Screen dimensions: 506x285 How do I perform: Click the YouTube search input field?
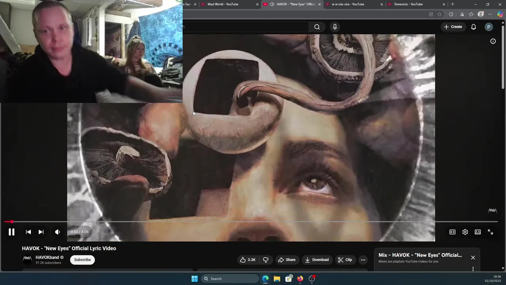tap(245, 27)
